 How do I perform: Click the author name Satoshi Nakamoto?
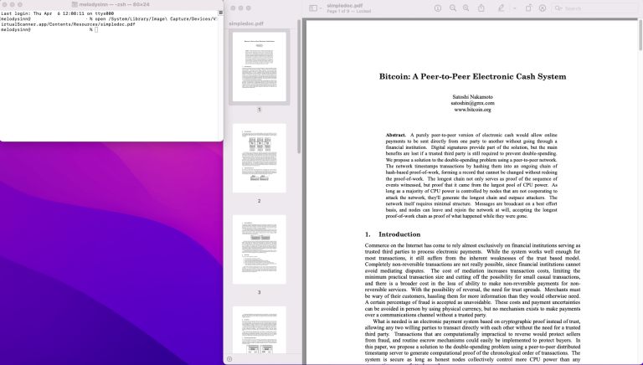(472, 97)
